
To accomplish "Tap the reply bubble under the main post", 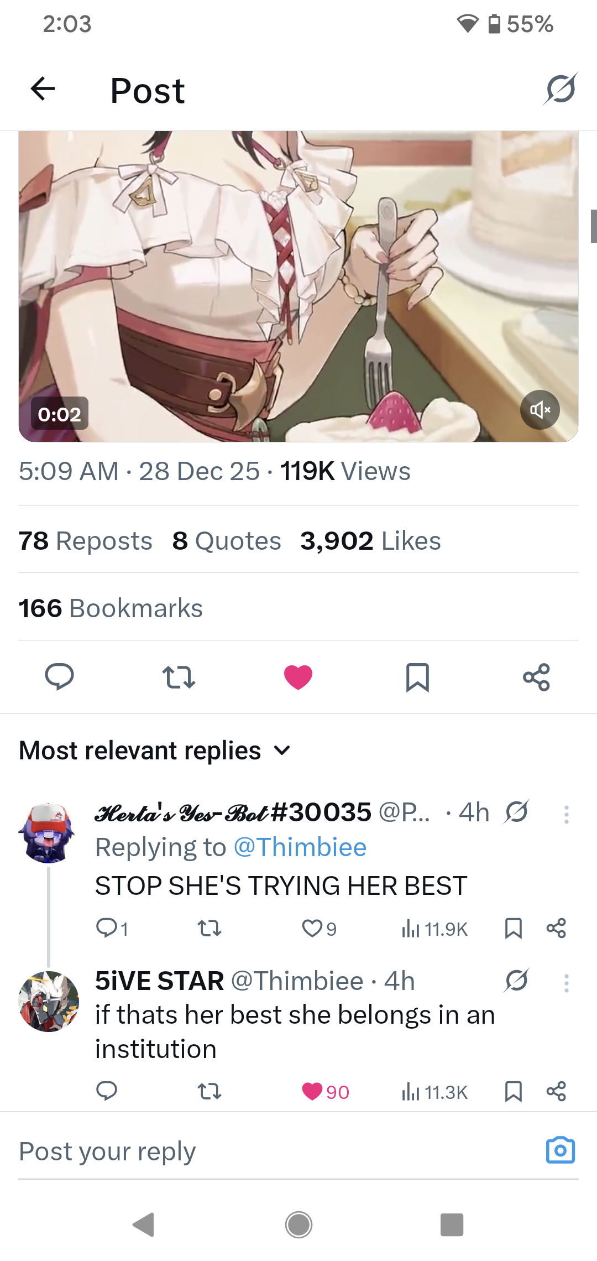I will click(59, 677).
